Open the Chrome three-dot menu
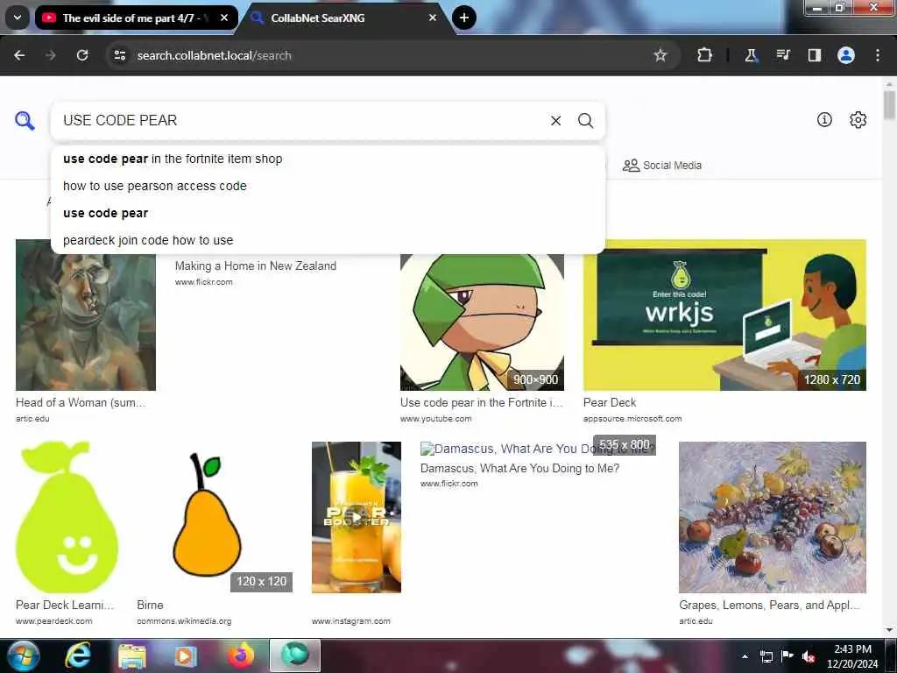This screenshot has width=897, height=673. pyautogui.click(x=878, y=55)
